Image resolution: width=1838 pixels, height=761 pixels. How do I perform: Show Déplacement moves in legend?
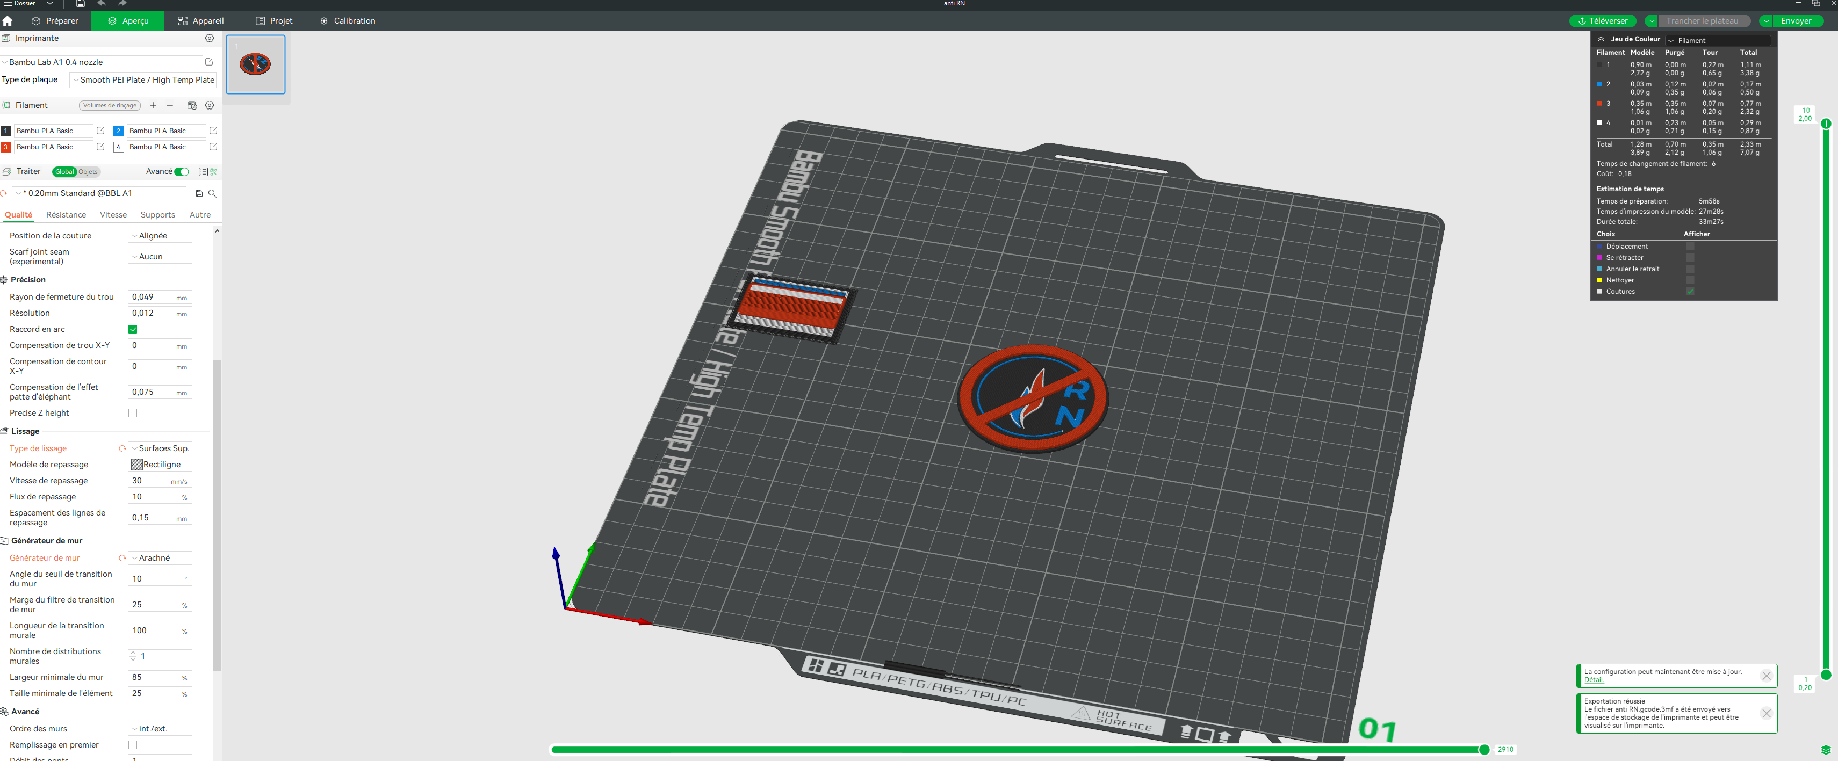coord(1690,247)
